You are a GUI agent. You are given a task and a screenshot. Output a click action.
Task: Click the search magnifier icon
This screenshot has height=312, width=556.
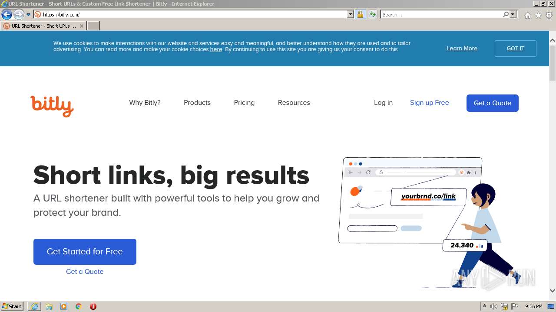point(506,15)
